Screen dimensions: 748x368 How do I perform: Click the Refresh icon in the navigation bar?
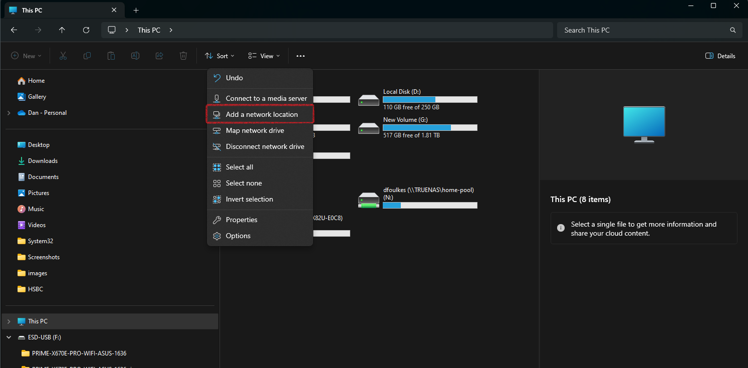click(x=86, y=30)
